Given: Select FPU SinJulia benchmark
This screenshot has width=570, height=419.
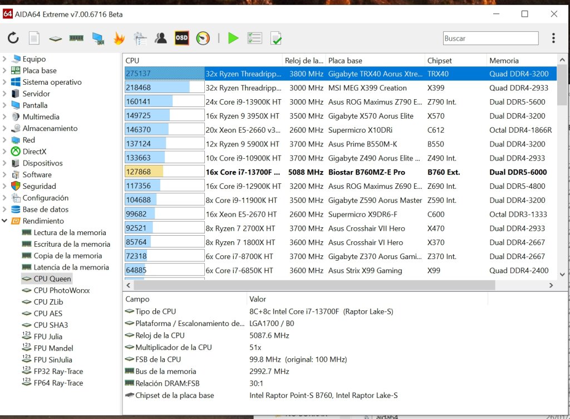Looking at the screenshot, I should [53, 360].
